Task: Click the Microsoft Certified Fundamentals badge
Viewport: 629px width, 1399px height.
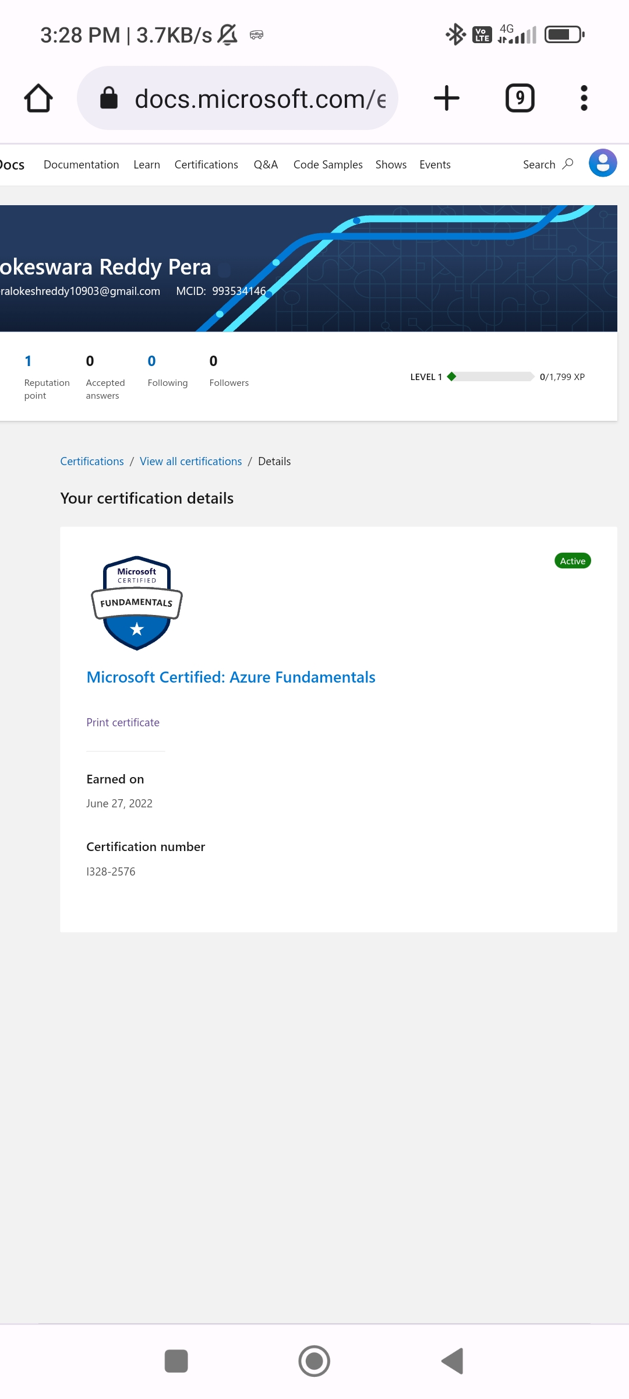Action: pos(137,603)
